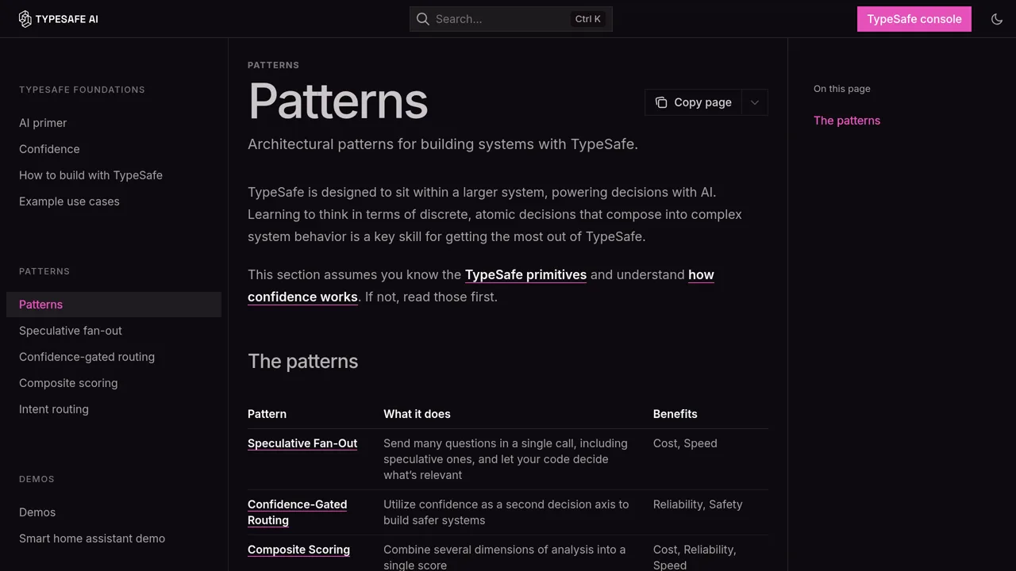Open Demos sidebar page
The width and height of the screenshot is (1016, 571).
point(37,512)
